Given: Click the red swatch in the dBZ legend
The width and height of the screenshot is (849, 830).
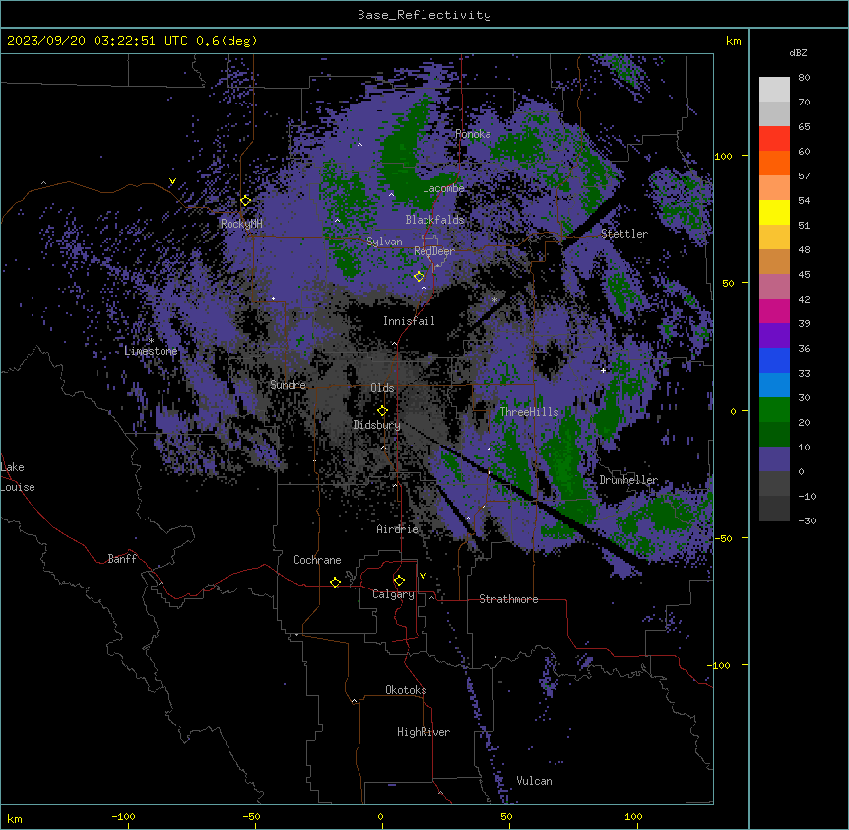Looking at the screenshot, I should tap(774, 139).
